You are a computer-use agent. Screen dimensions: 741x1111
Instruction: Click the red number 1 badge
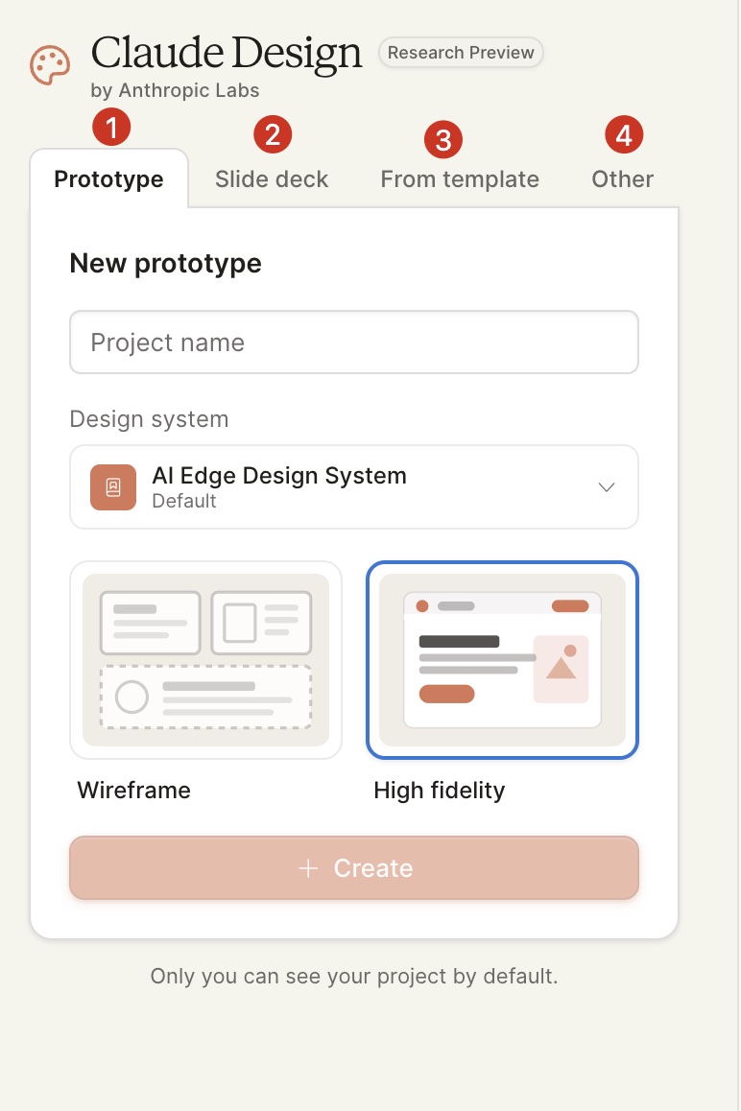click(111, 127)
